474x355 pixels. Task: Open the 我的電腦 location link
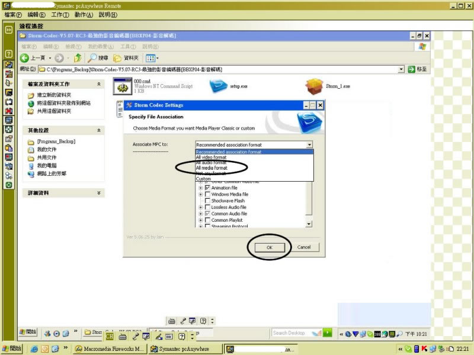(x=47, y=166)
